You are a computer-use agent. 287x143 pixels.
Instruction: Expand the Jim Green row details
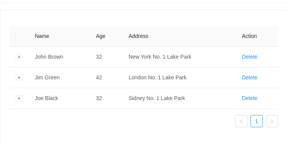click(19, 77)
